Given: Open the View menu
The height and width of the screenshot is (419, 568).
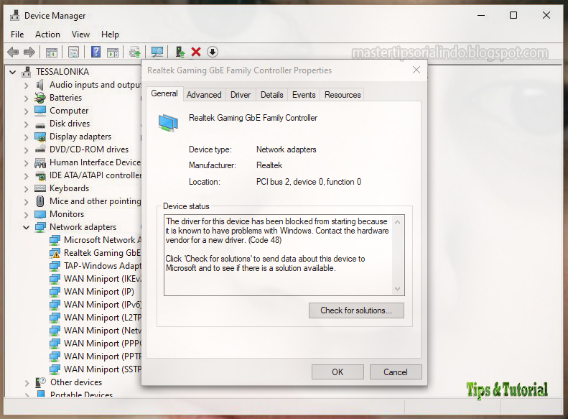Looking at the screenshot, I should [80, 34].
